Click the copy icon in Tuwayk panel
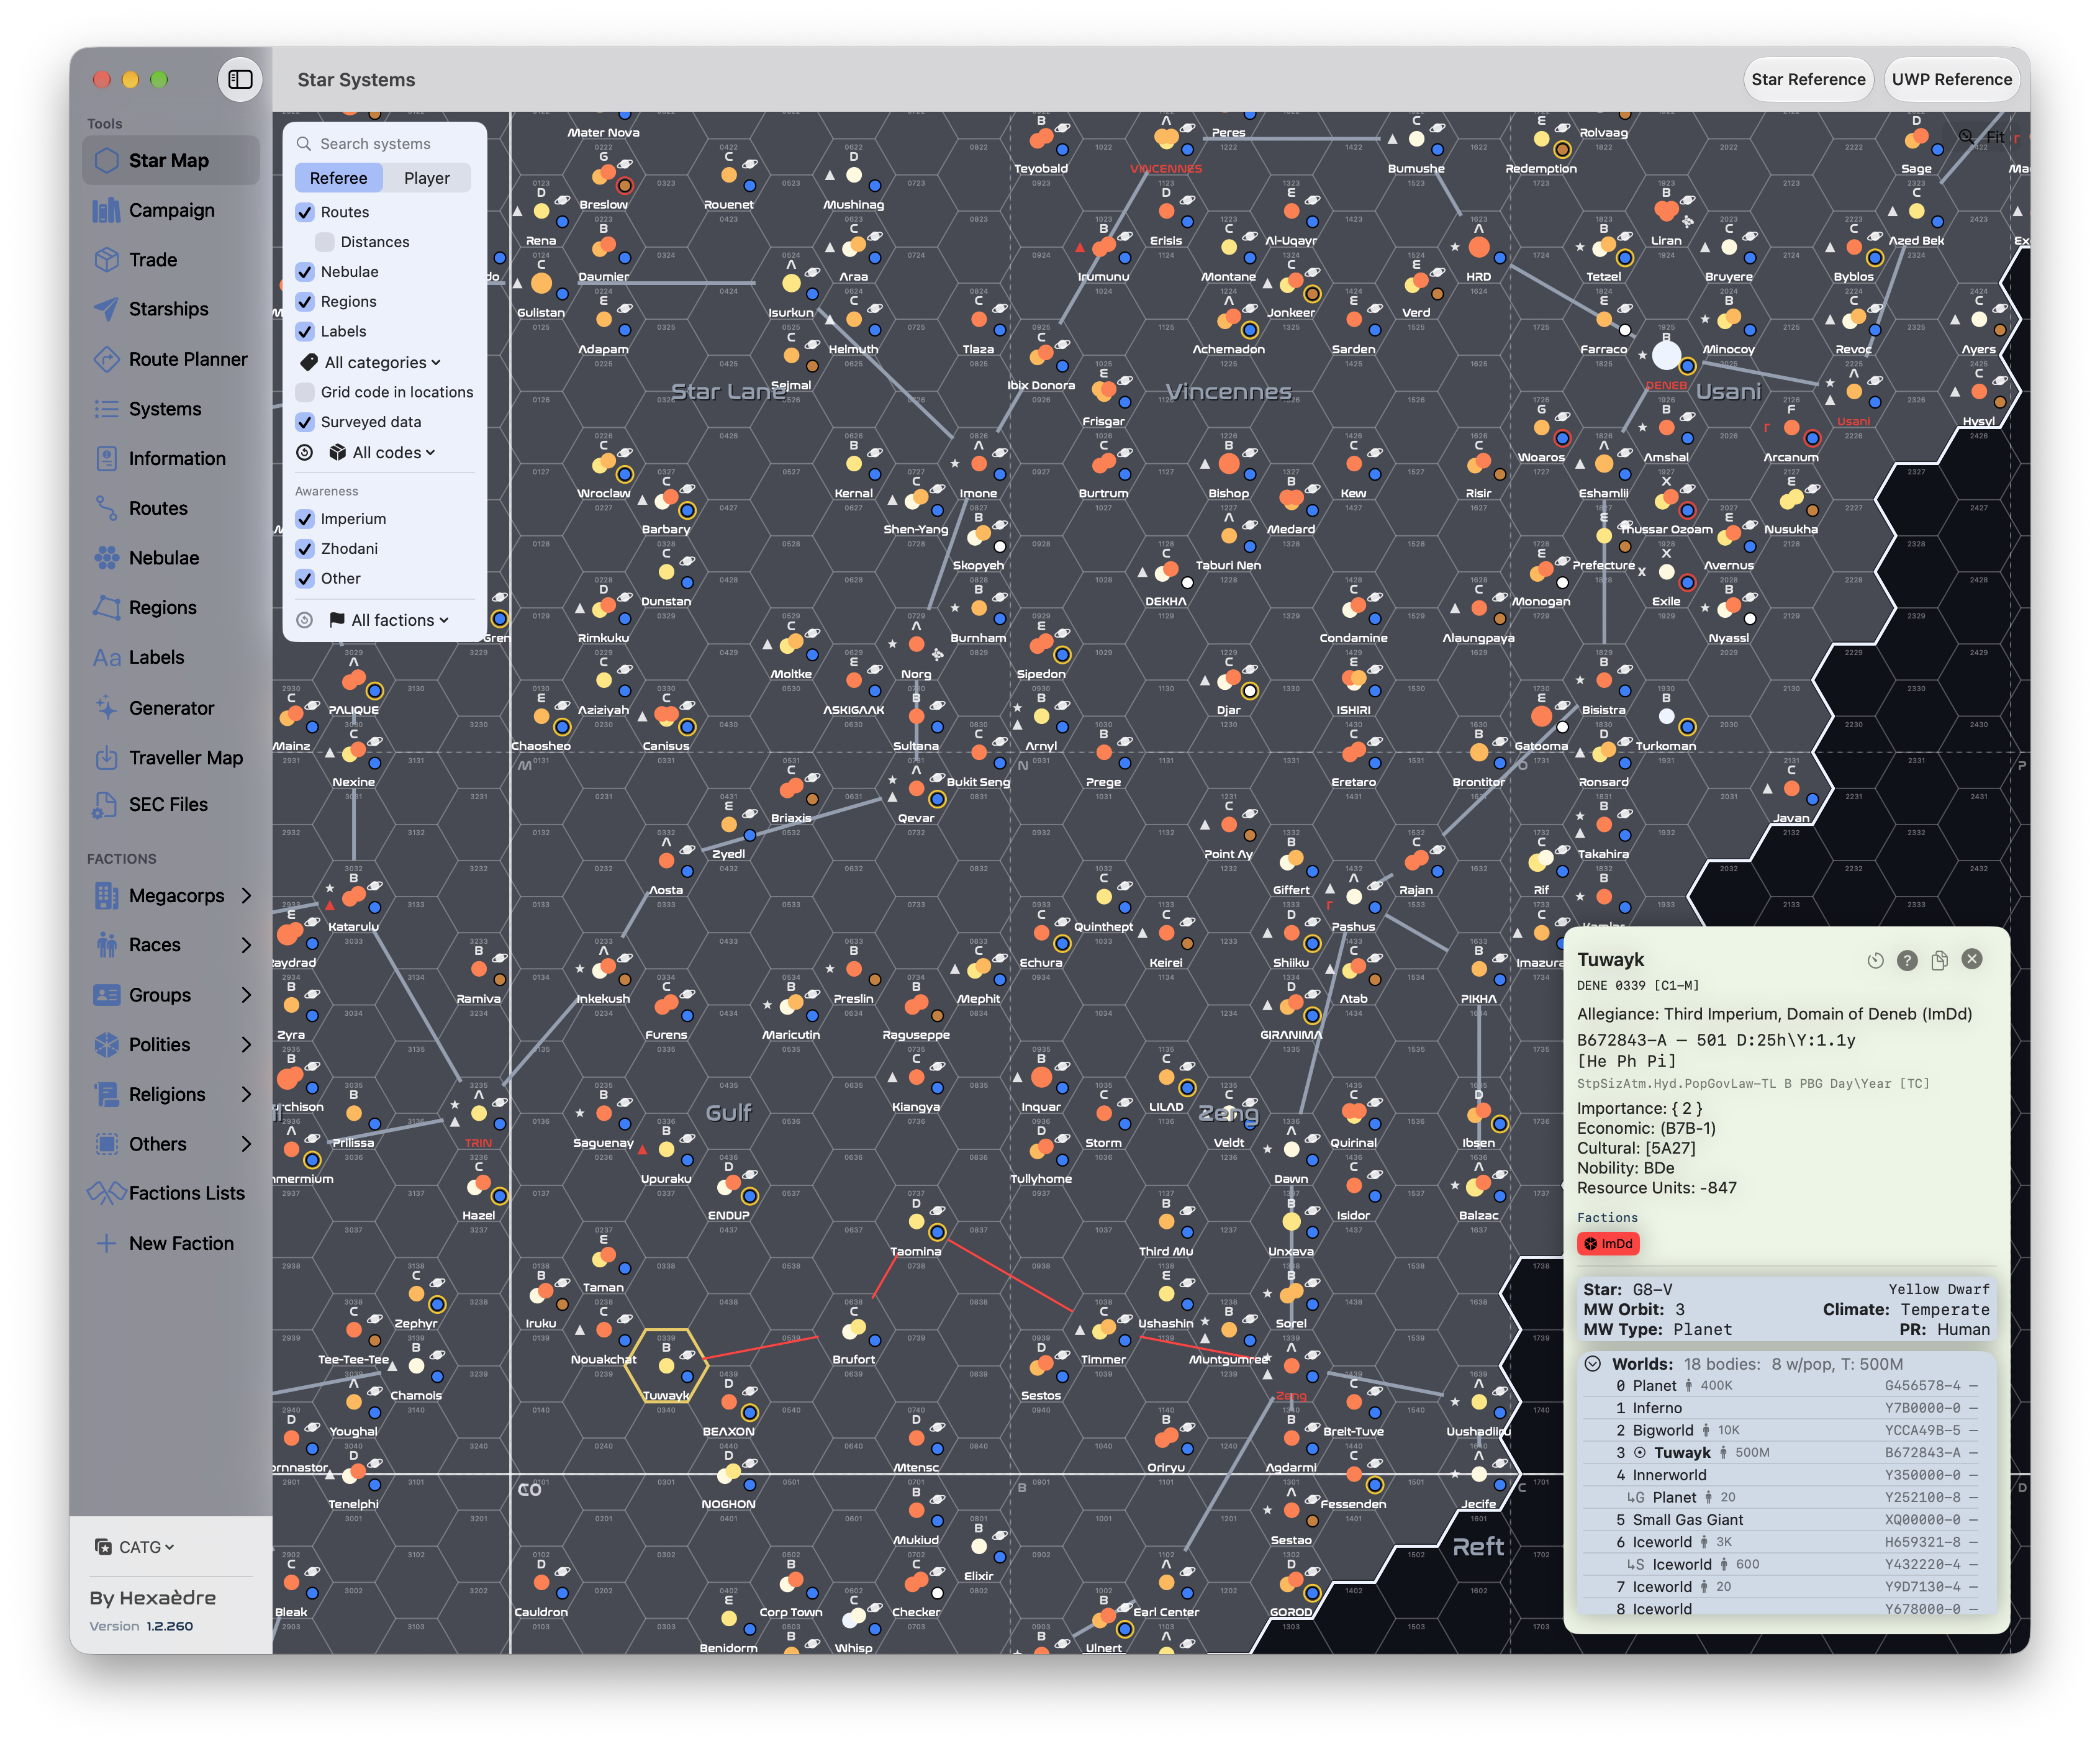 click(1939, 960)
